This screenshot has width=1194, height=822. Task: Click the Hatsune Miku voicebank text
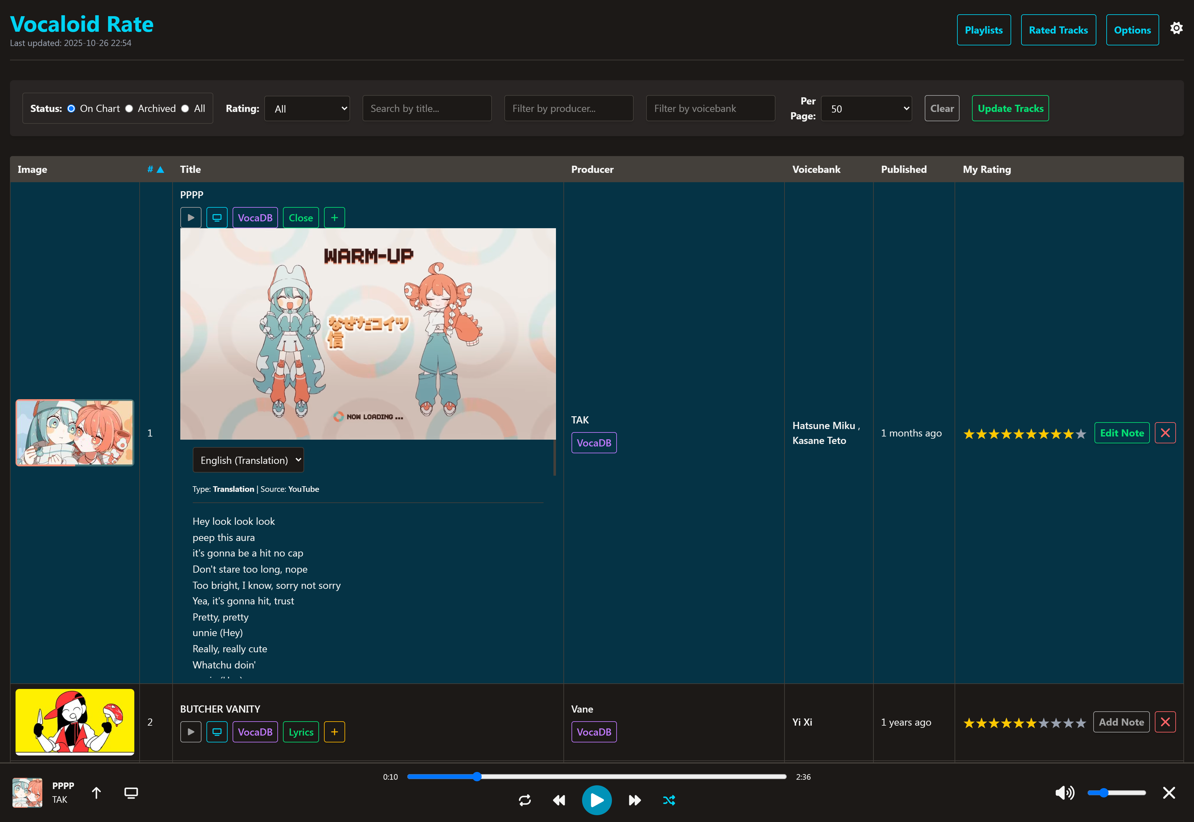point(824,425)
